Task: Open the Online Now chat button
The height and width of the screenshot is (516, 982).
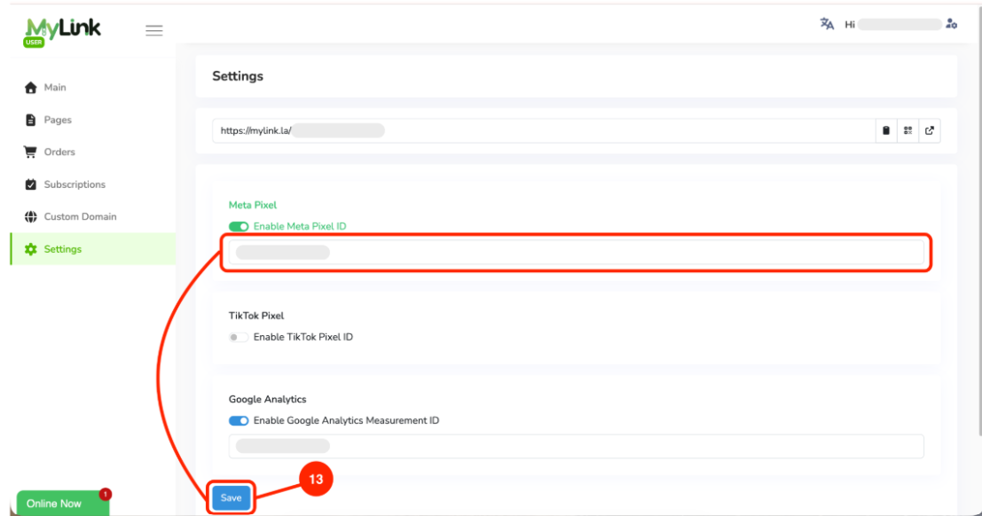Action: [x=62, y=503]
